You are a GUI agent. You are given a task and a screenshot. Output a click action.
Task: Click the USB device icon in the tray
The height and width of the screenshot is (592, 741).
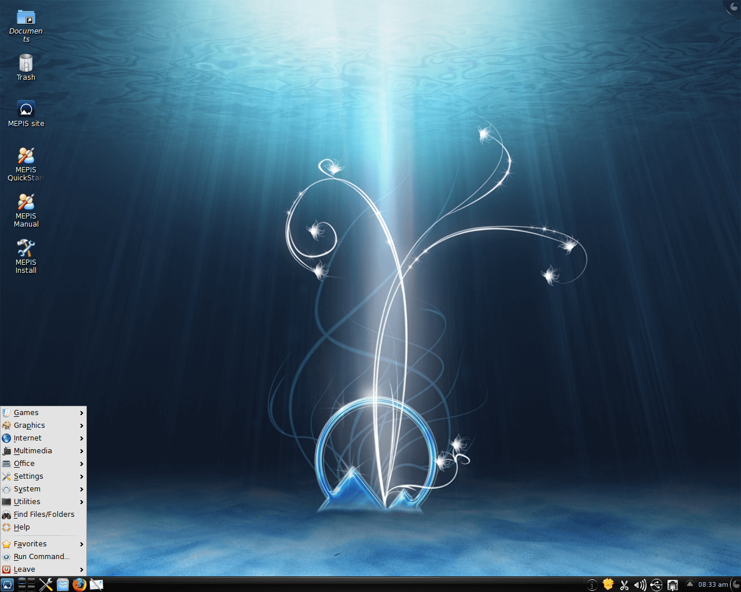[x=656, y=585]
